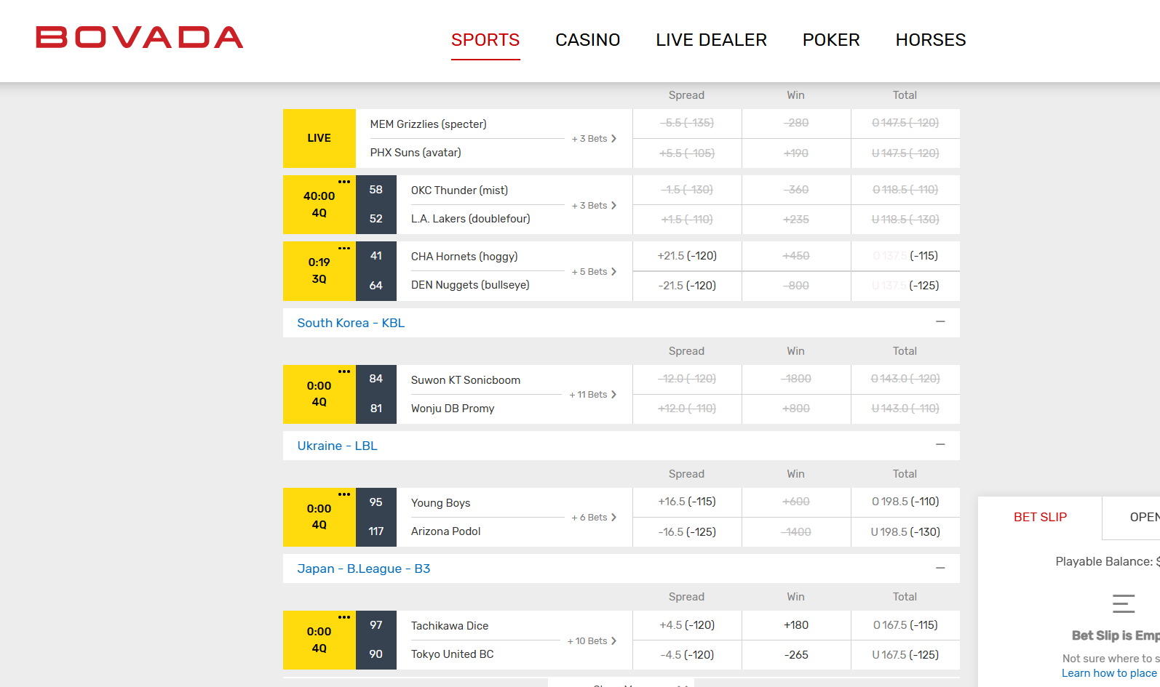Open the Horses section
Viewport: 1160px width, 687px height.
[930, 40]
